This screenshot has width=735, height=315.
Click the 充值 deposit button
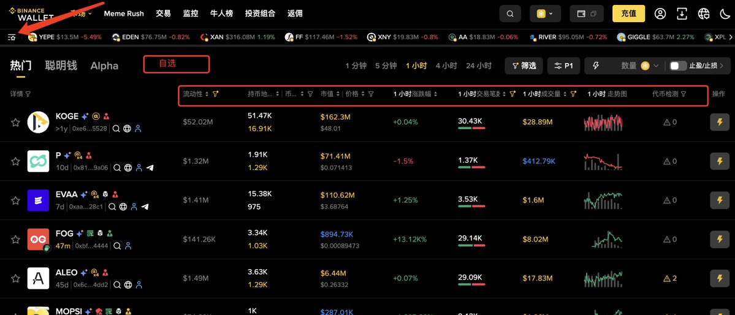pos(628,13)
